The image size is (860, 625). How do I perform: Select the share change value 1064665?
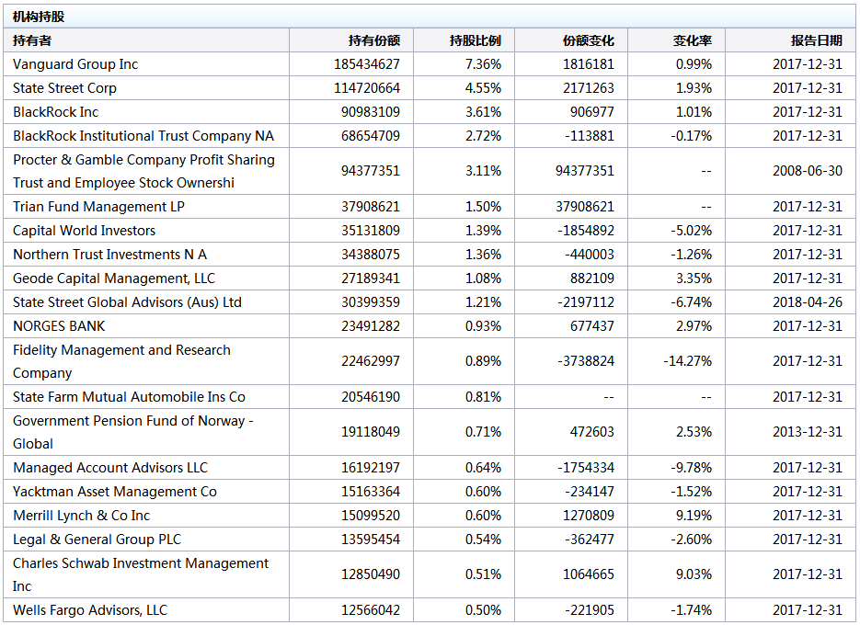589,574
